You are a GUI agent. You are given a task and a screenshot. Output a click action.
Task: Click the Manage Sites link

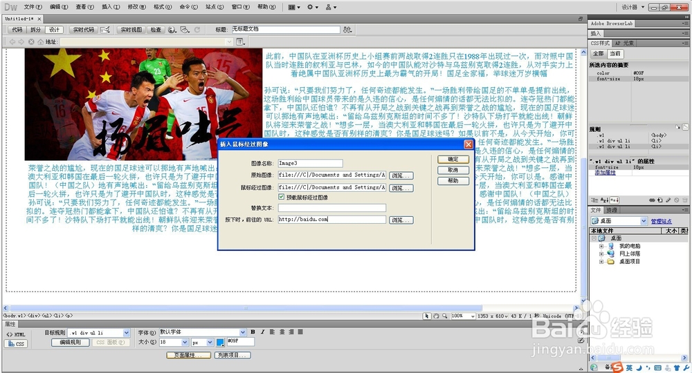point(661,221)
